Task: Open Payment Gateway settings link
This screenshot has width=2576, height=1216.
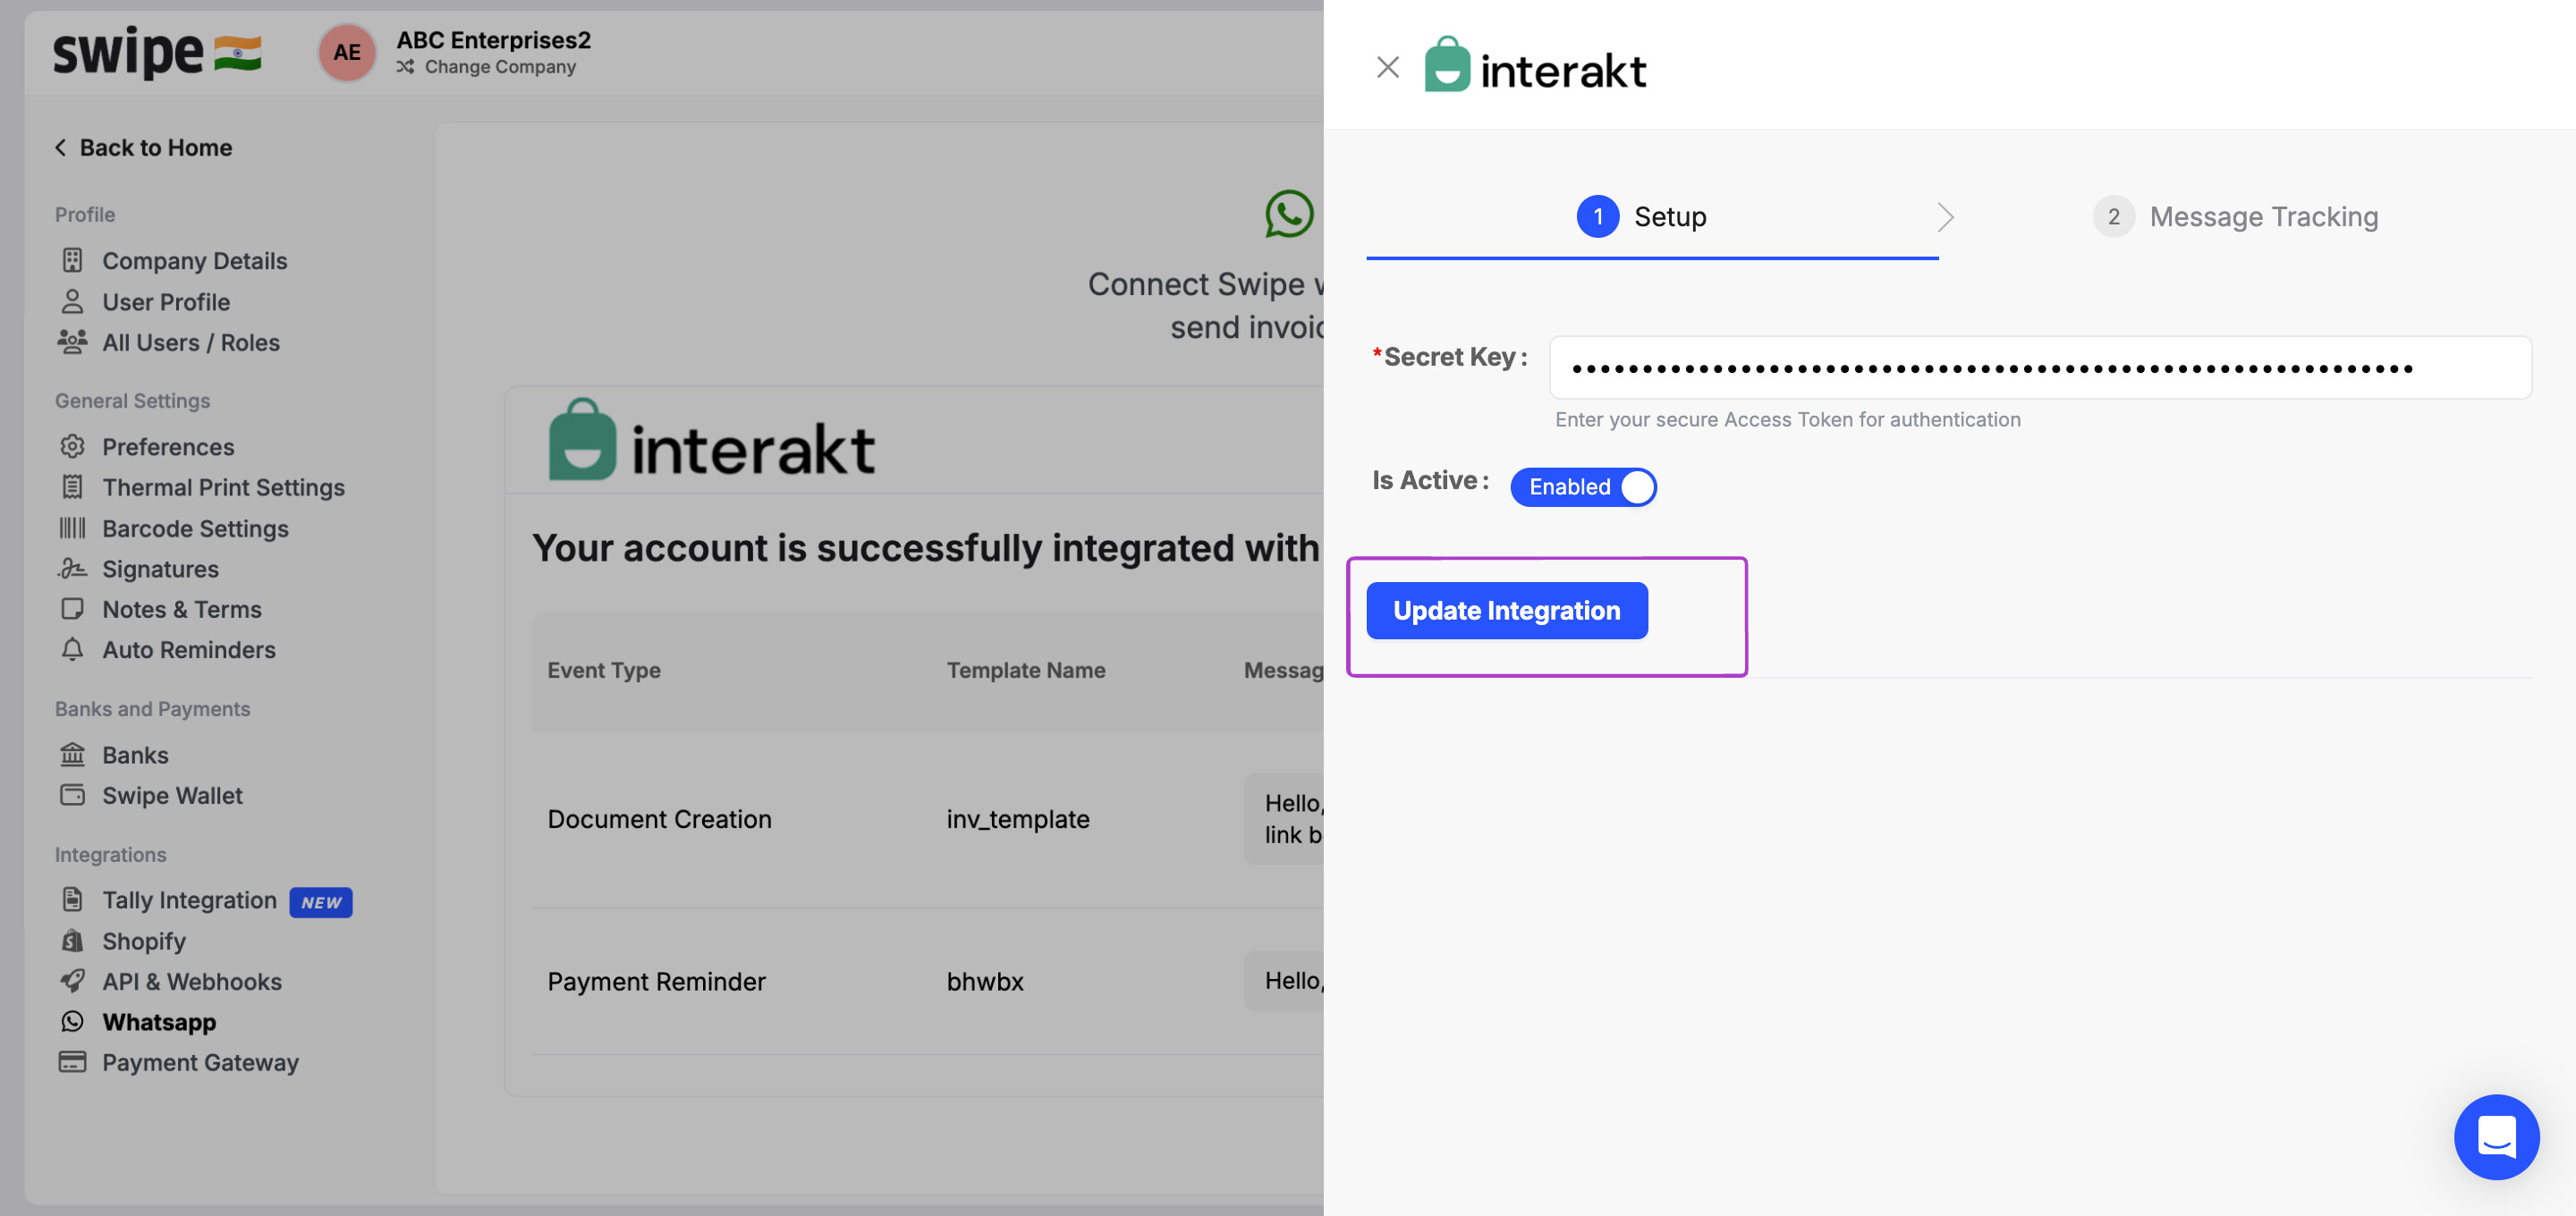Action: click(x=200, y=1062)
